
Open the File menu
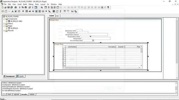point(5,4)
